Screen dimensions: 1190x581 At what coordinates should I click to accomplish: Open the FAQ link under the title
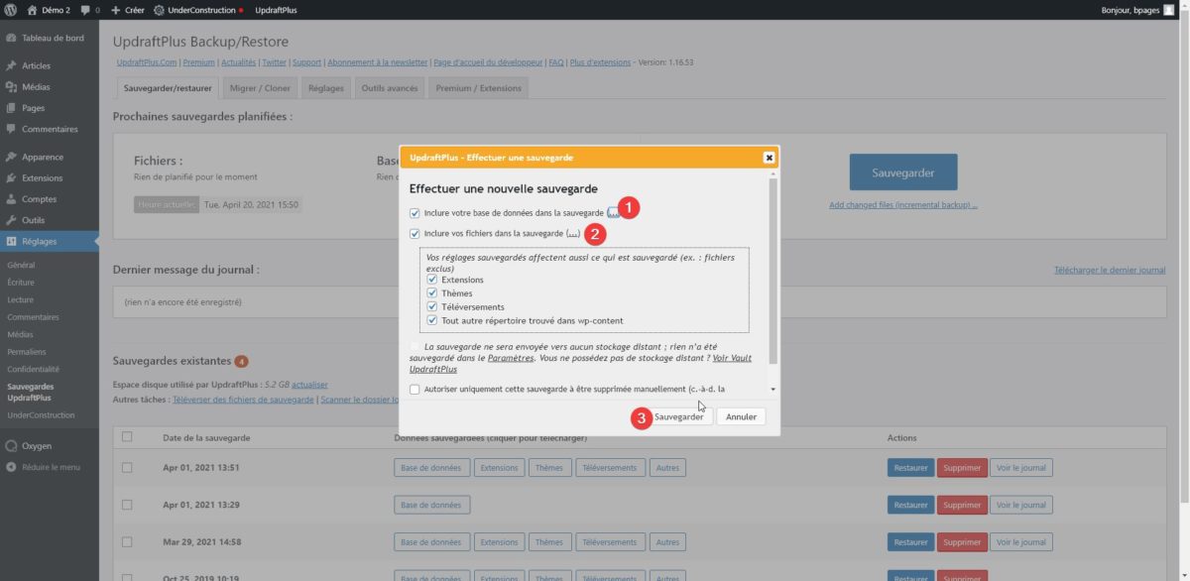[556, 61]
